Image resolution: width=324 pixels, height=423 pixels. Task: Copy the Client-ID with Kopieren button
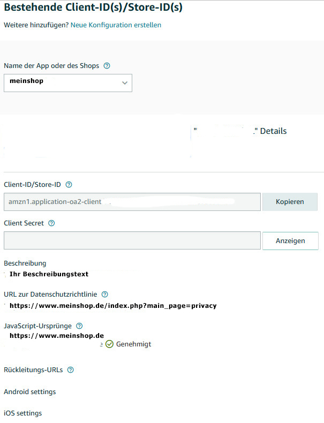(x=290, y=202)
